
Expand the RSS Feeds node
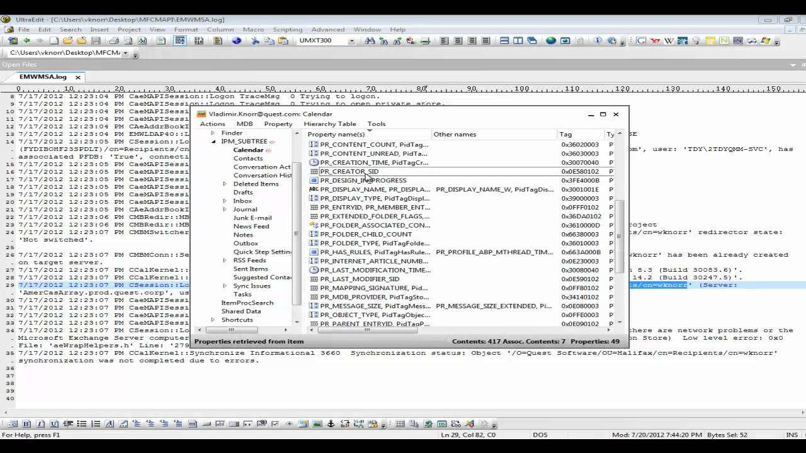[x=225, y=260]
